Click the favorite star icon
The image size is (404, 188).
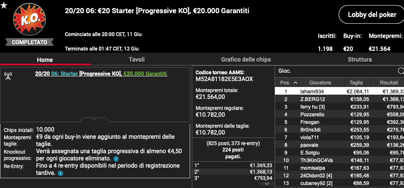coord(3,5)
